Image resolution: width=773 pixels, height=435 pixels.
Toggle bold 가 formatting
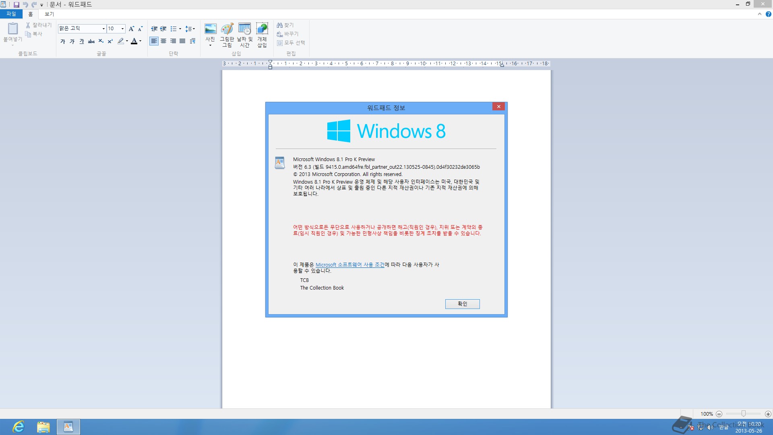tap(63, 41)
